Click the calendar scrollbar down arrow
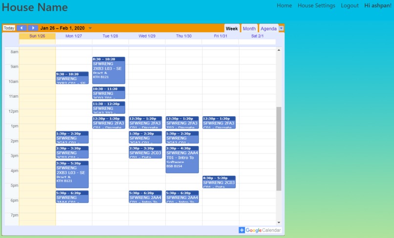394x238 pixels. coord(279,222)
